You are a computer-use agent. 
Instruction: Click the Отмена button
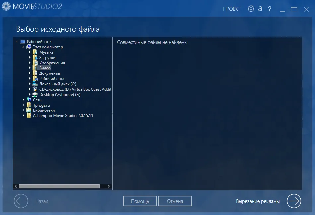(175, 201)
